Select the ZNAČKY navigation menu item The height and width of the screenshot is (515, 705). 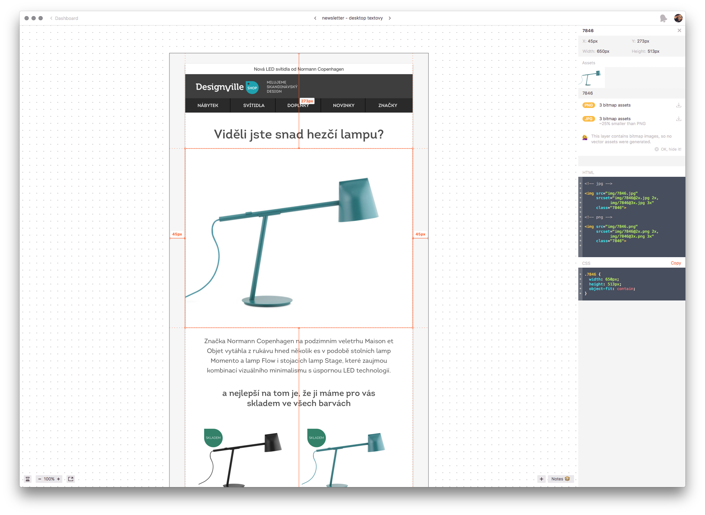pyautogui.click(x=388, y=106)
